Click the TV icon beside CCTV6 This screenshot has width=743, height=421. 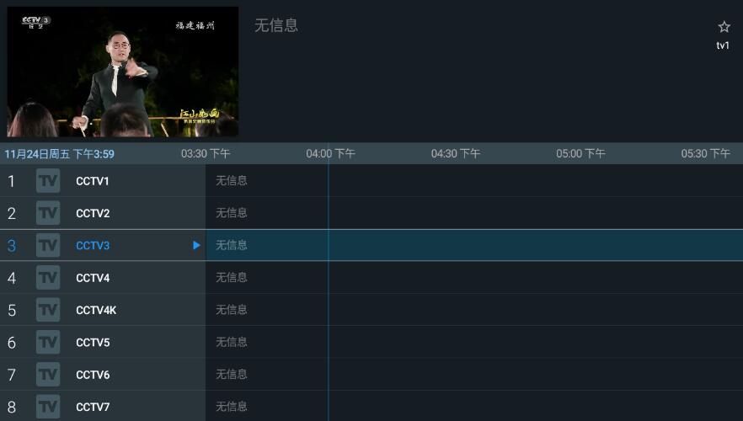coord(48,375)
